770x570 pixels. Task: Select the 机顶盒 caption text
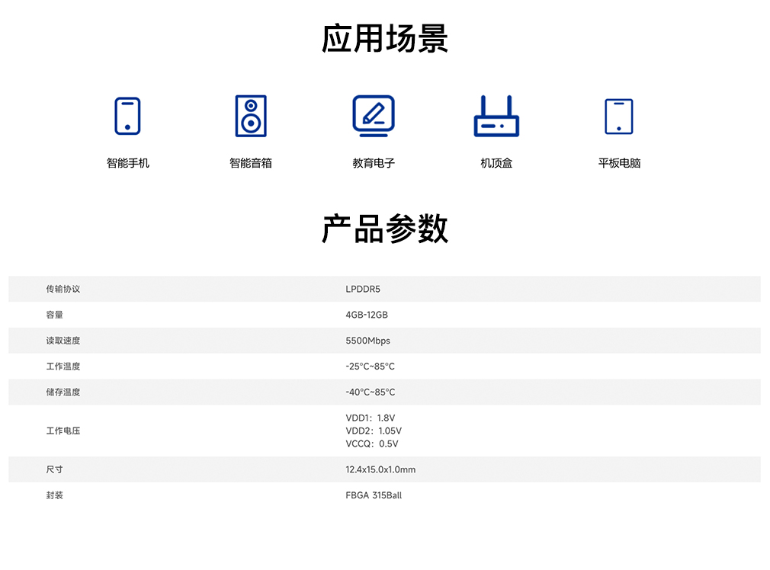496,163
